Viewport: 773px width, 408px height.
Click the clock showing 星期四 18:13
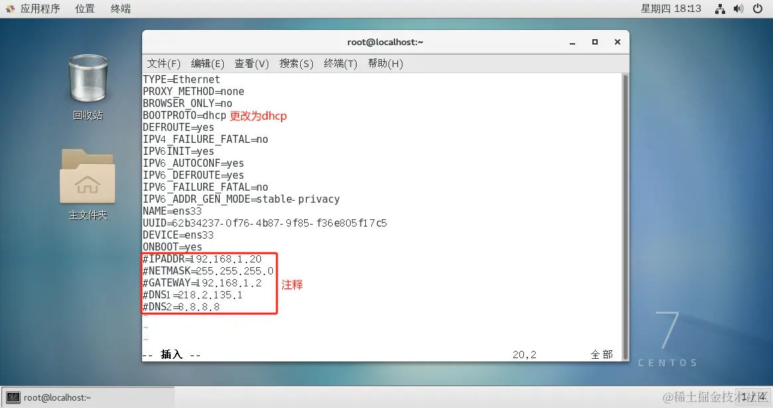point(671,9)
